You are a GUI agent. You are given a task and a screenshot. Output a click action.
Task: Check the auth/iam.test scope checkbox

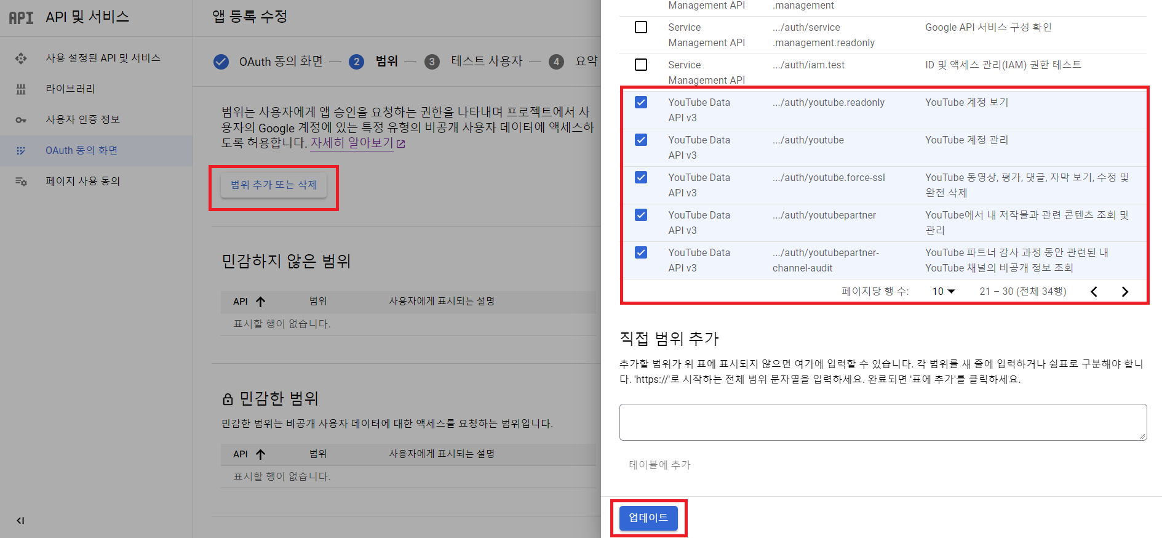[x=641, y=65]
